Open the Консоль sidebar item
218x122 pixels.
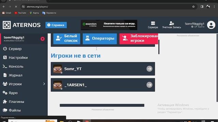point(24,66)
